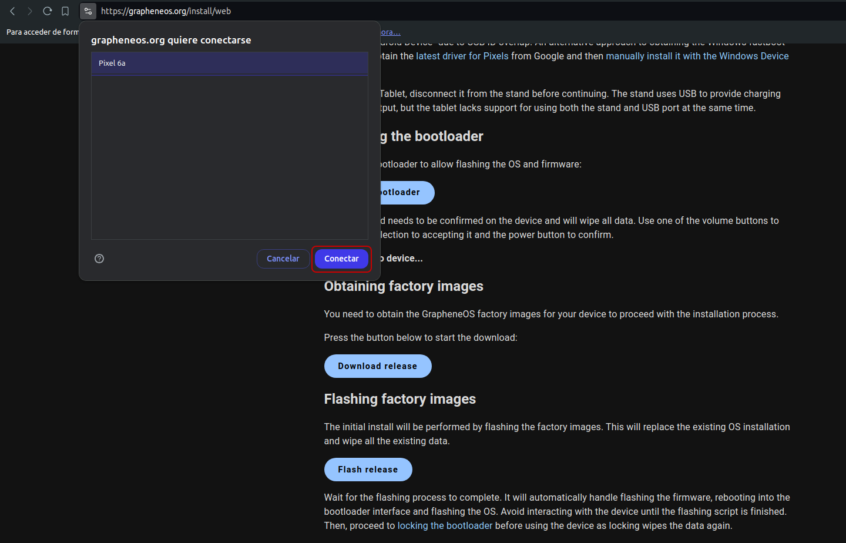Bookmark this page with the bookmark icon

[x=65, y=11]
